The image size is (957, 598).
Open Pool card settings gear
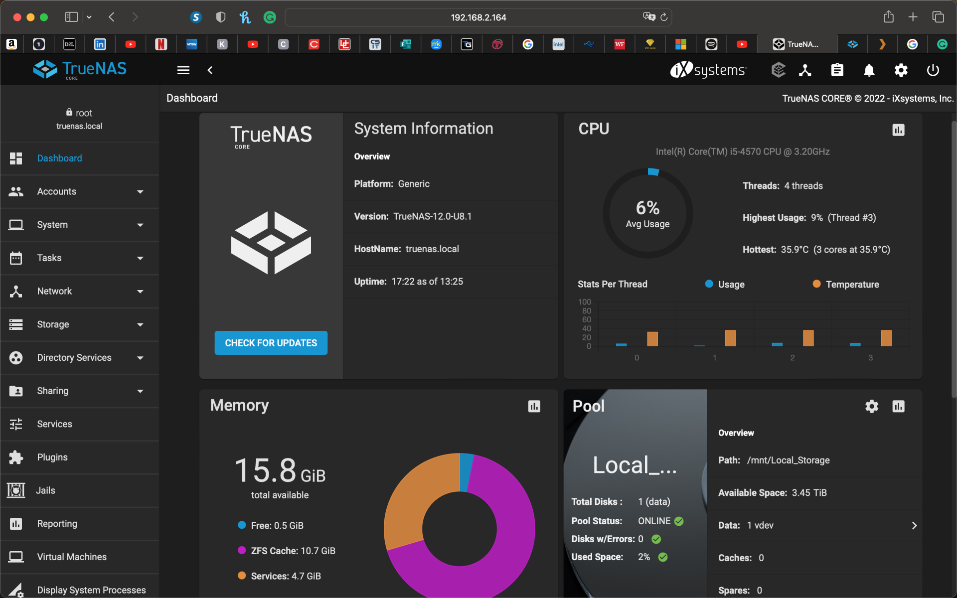[x=872, y=407]
